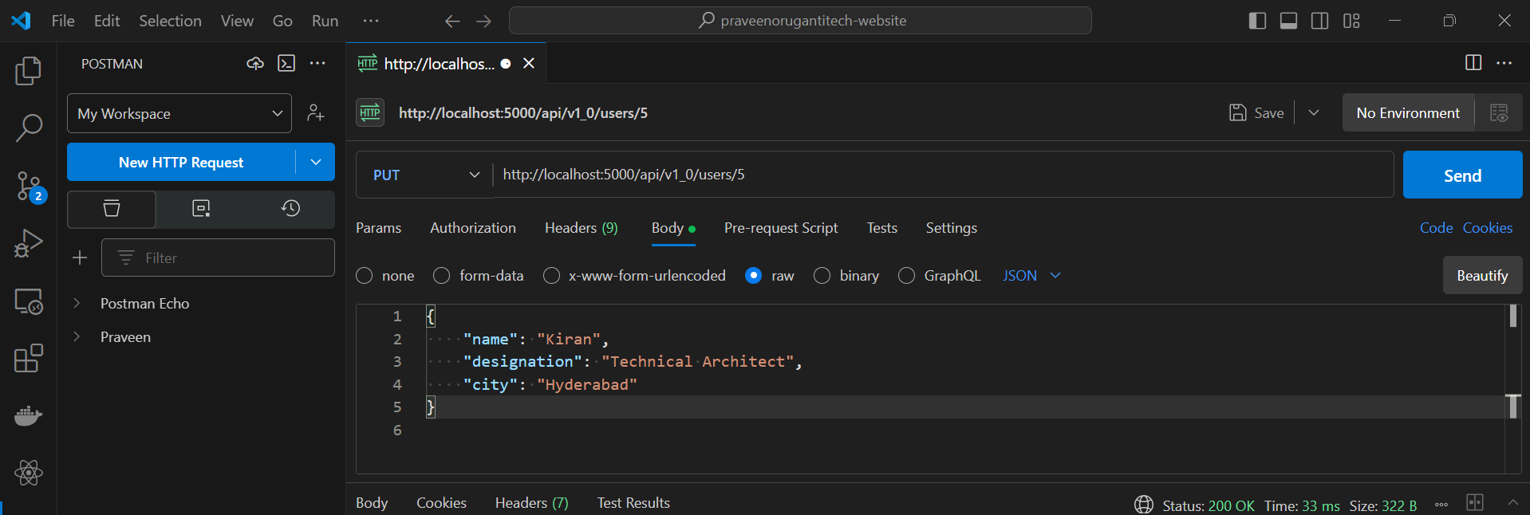Open the Remote Explorer icon
Viewport: 1530px width, 515px height.
pyautogui.click(x=29, y=301)
